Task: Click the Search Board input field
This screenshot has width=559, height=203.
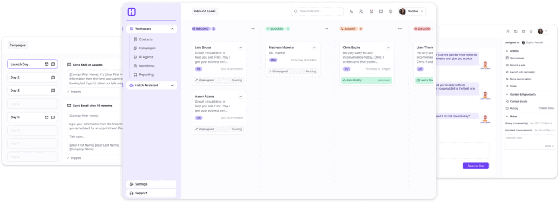Action: click(x=317, y=11)
